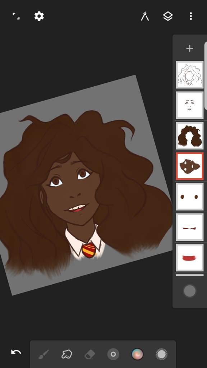
Task: Open the settings gear
Action: [x=39, y=16]
